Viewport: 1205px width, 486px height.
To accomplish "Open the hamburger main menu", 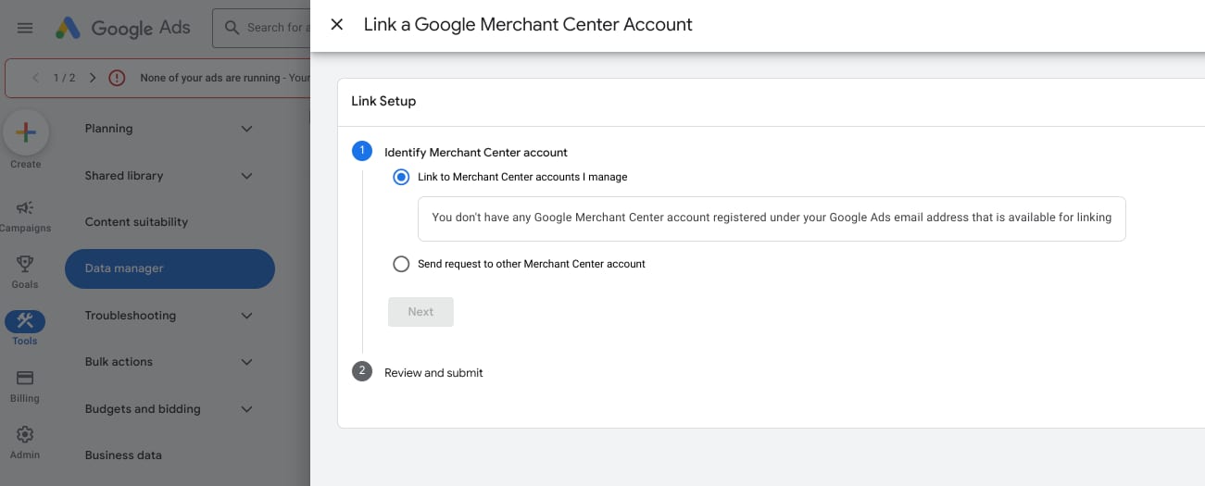I will tap(25, 28).
